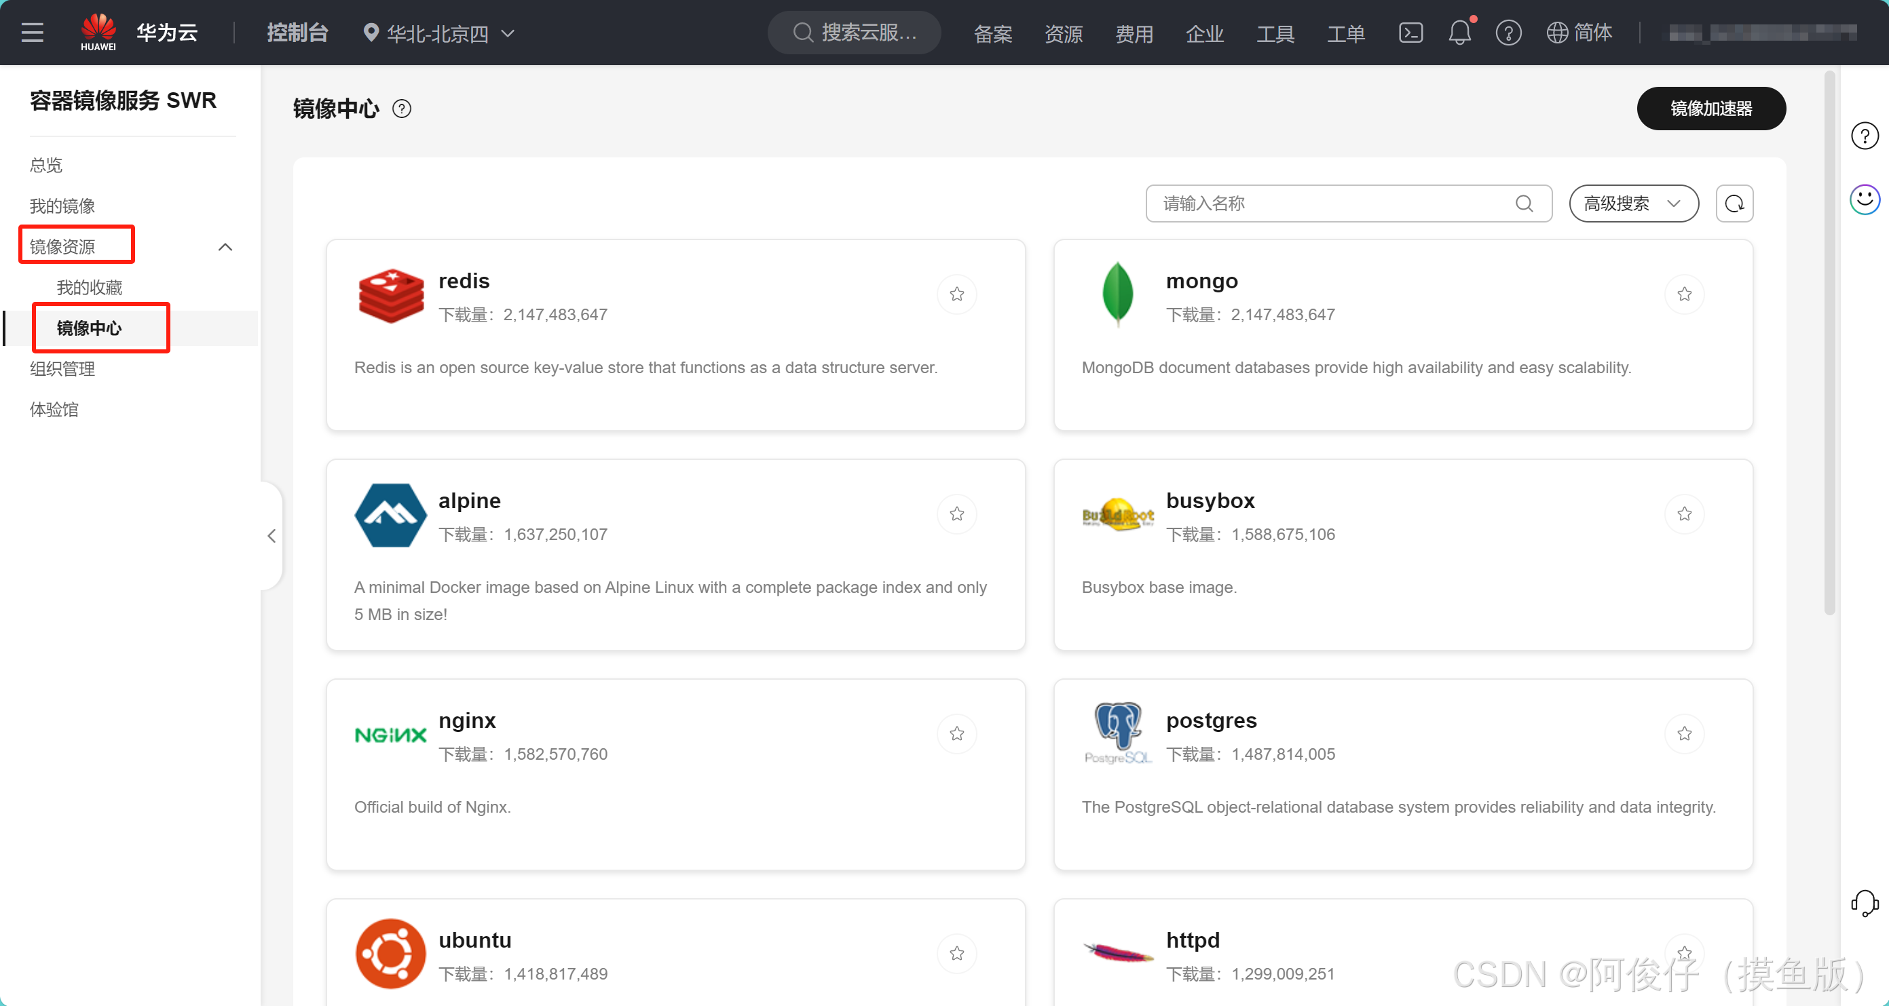The height and width of the screenshot is (1006, 1889).
Task: Open the nginx image title
Action: [x=466, y=720]
